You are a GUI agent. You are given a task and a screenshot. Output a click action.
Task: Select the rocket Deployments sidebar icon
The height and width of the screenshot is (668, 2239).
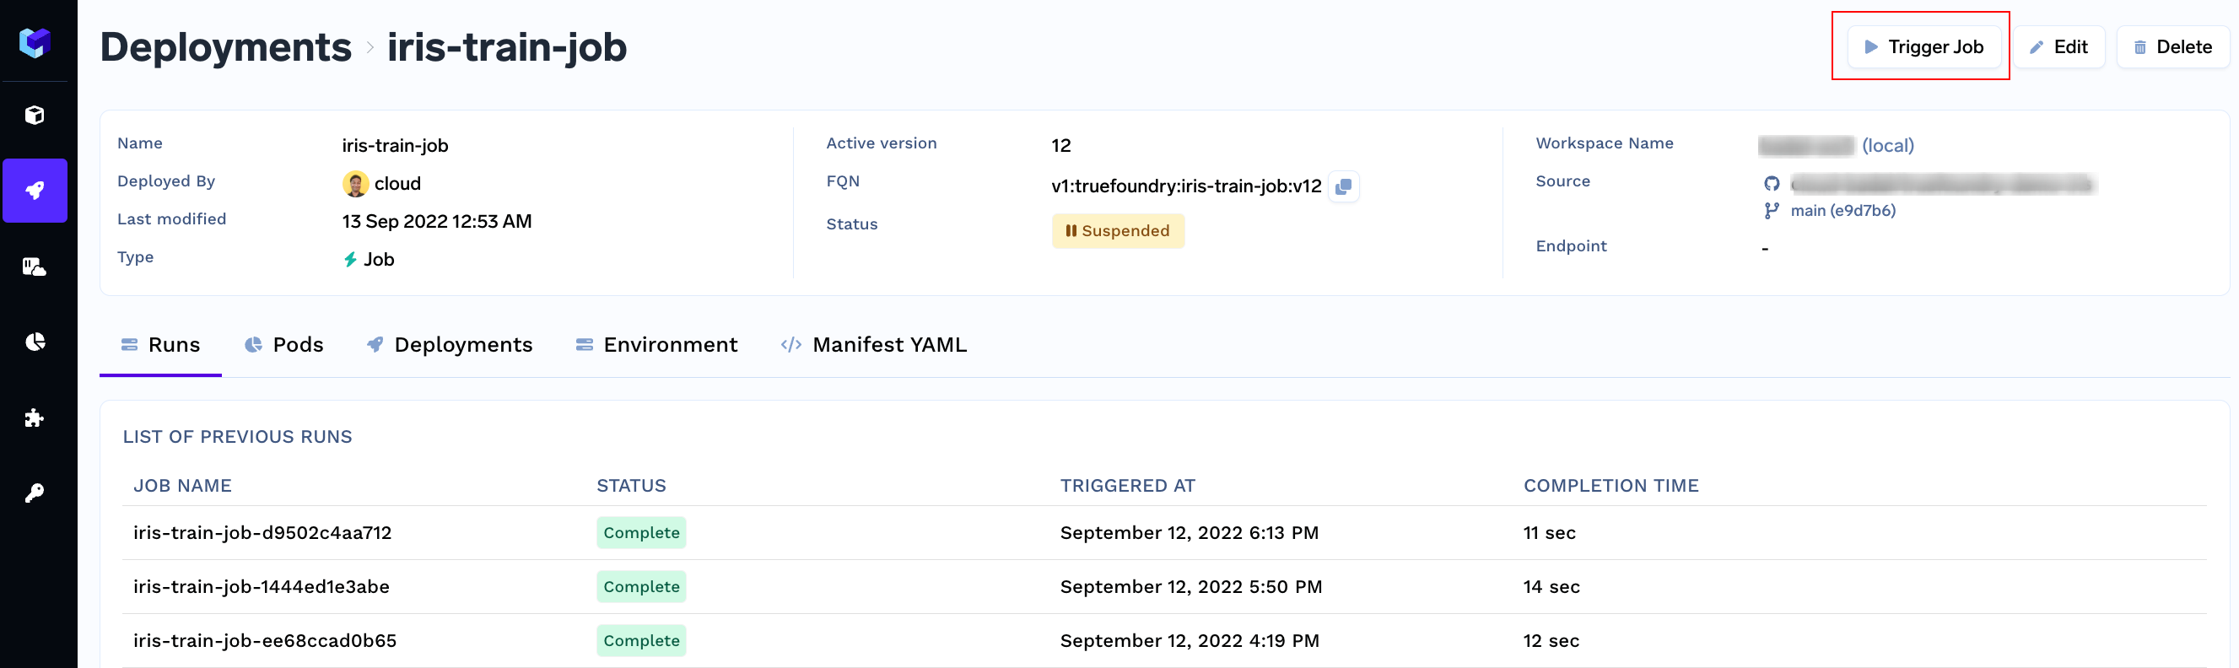tap(35, 191)
